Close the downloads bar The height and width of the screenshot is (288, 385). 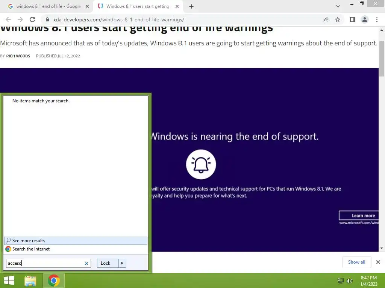pyautogui.click(x=378, y=262)
